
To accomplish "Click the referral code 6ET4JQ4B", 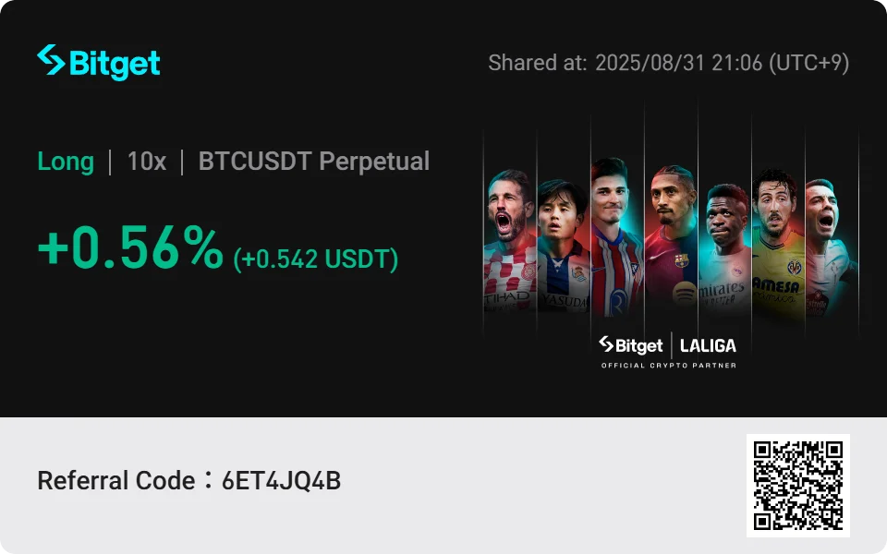I will [281, 481].
